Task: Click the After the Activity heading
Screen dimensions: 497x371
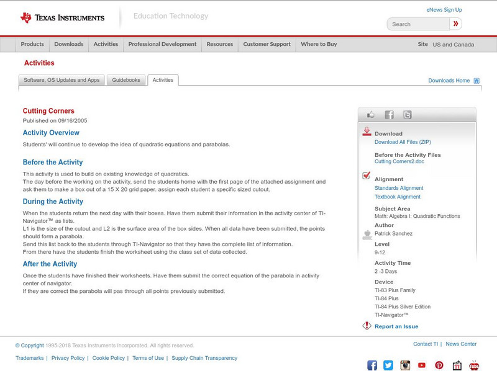Action: (x=50, y=264)
